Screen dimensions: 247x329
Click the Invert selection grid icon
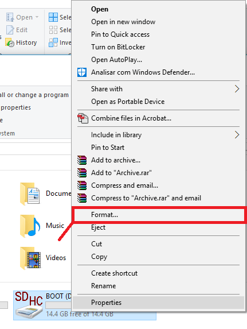click(53, 42)
